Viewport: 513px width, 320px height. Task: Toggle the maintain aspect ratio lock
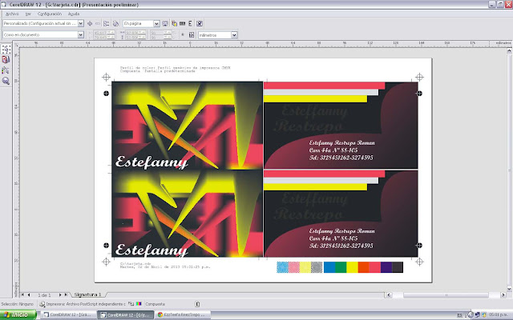click(183, 34)
